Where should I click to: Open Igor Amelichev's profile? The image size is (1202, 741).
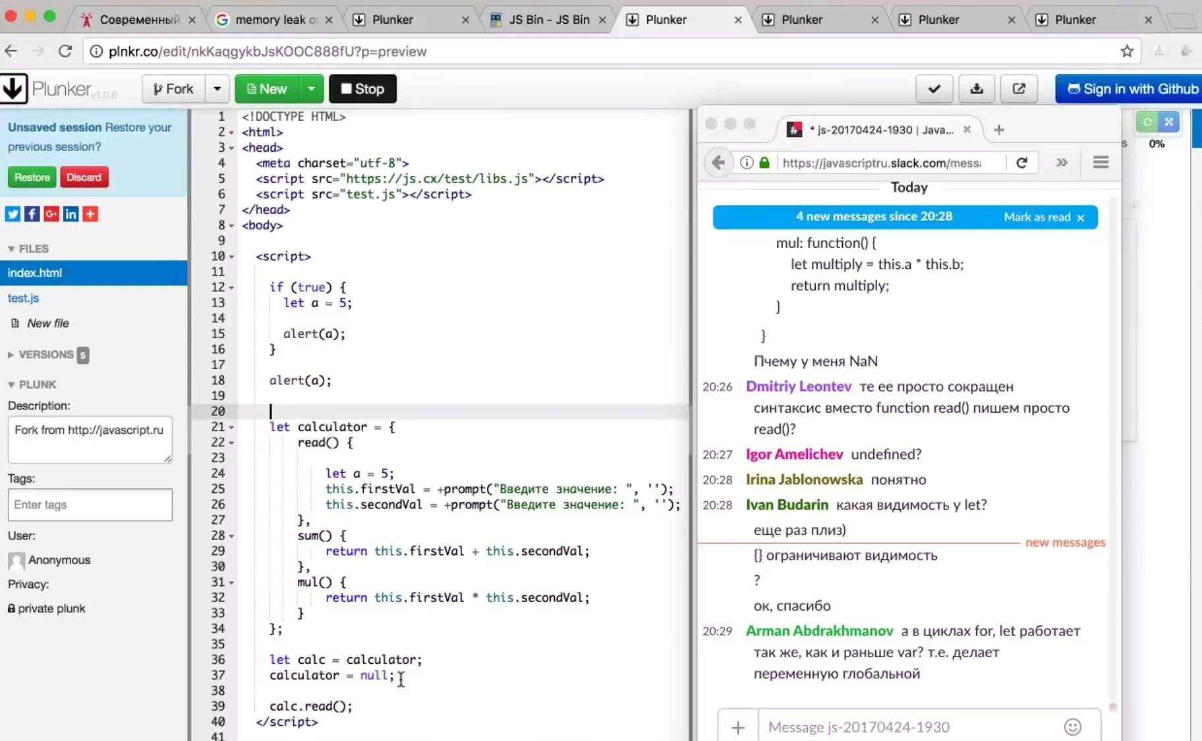(794, 454)
